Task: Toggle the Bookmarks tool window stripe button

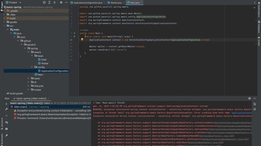Action: point(2,140)
